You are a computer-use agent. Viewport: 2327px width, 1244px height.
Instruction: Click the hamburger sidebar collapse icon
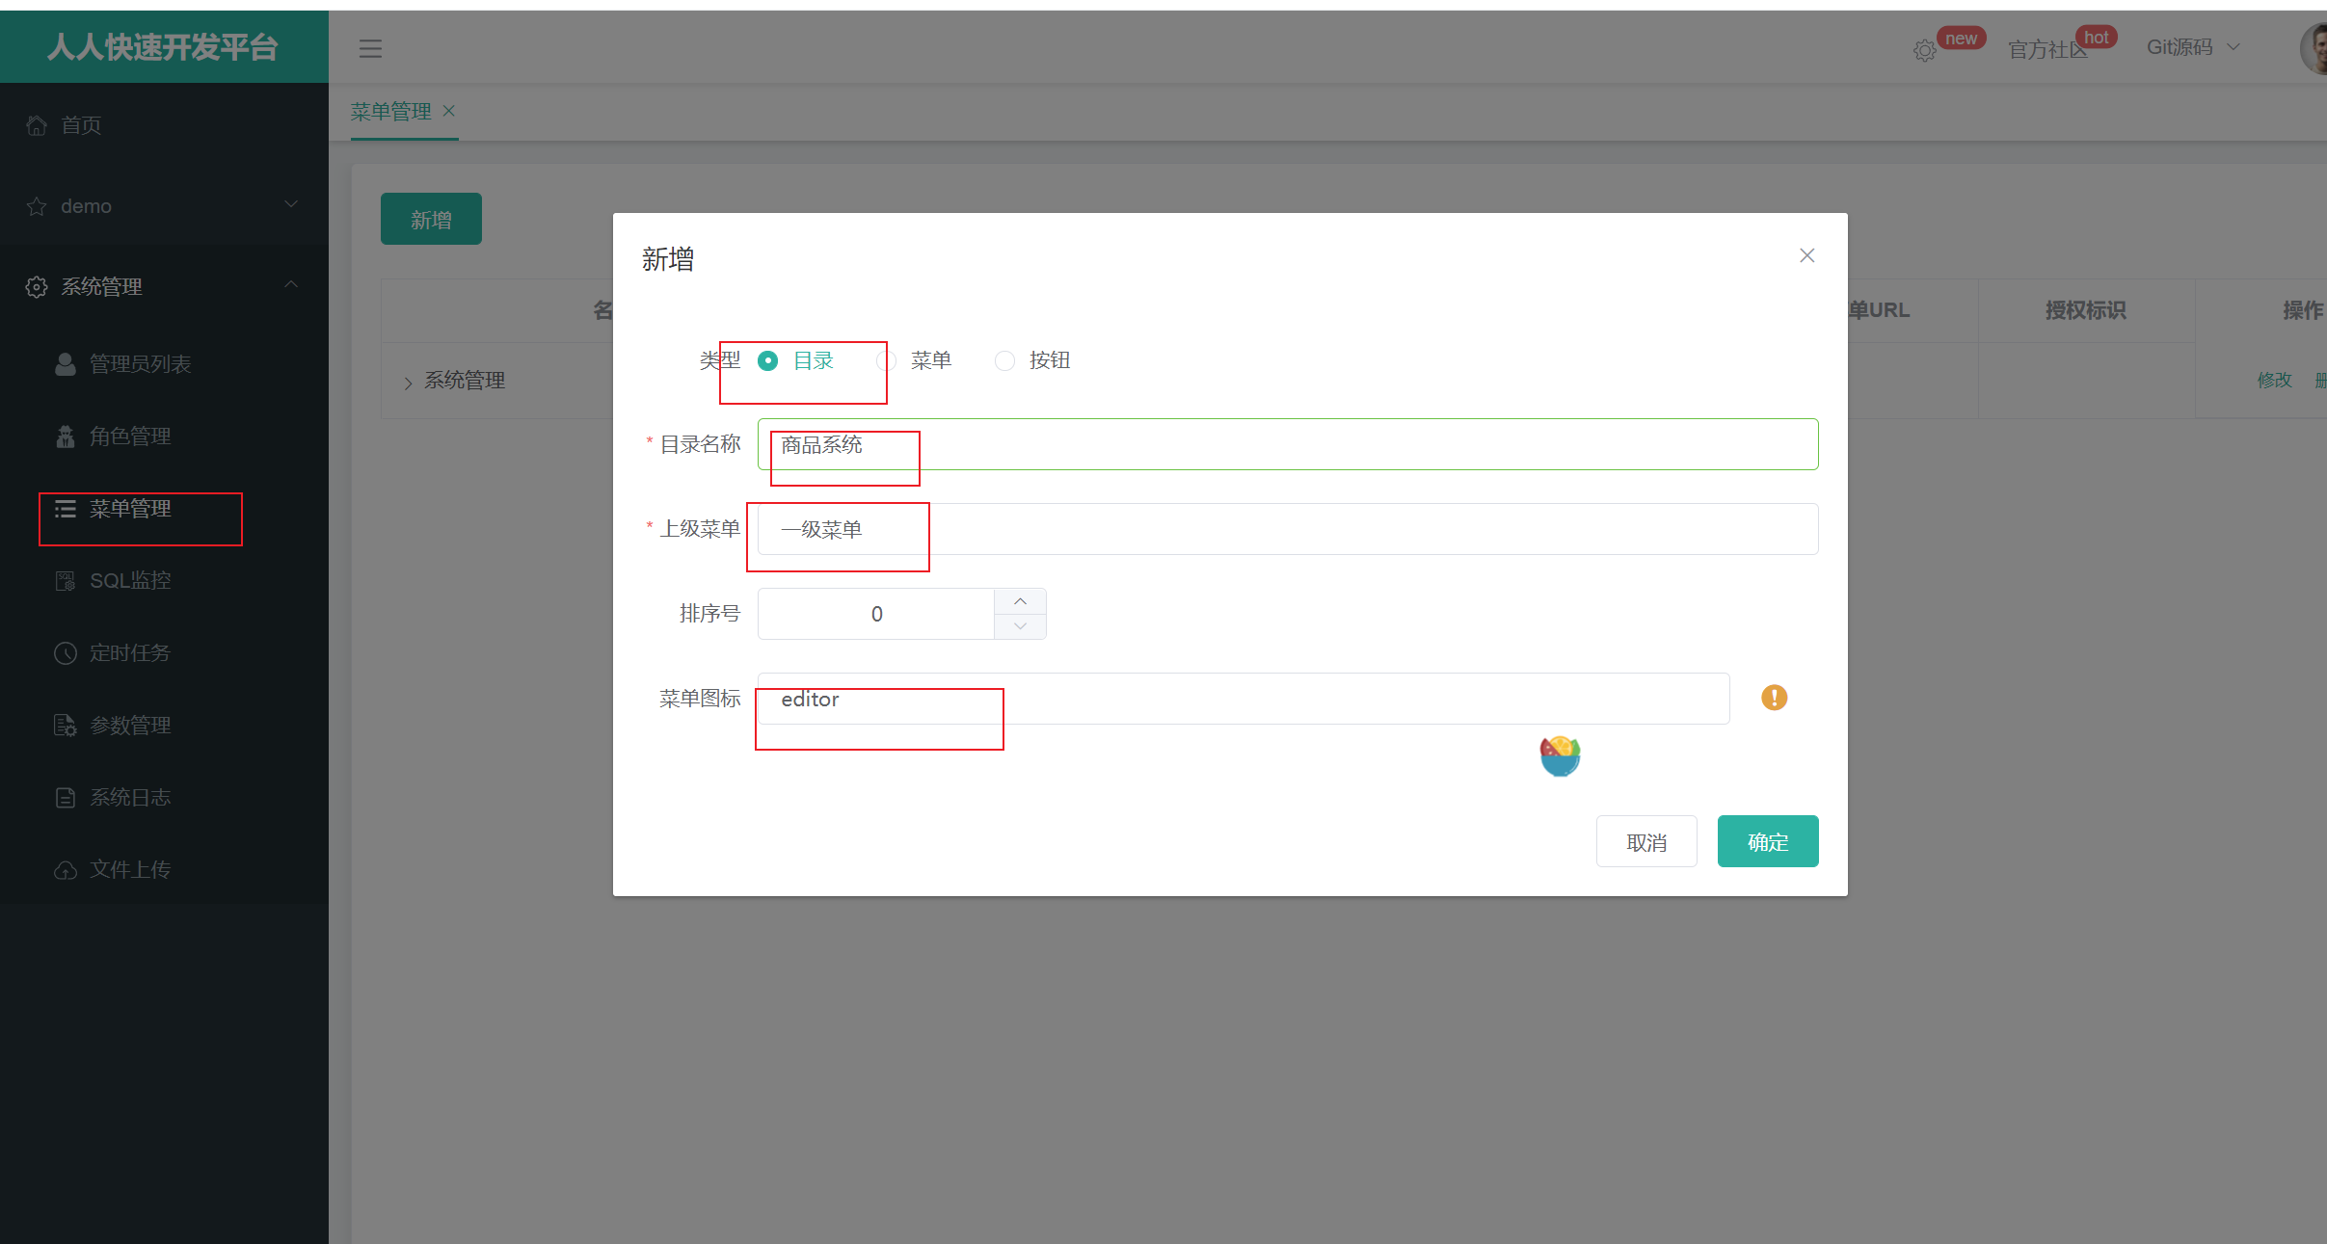(370, 48)
